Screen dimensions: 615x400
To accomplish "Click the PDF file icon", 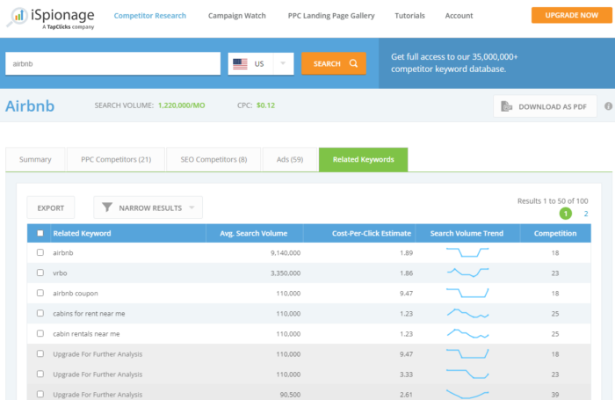I will click(x=506, y=106).
